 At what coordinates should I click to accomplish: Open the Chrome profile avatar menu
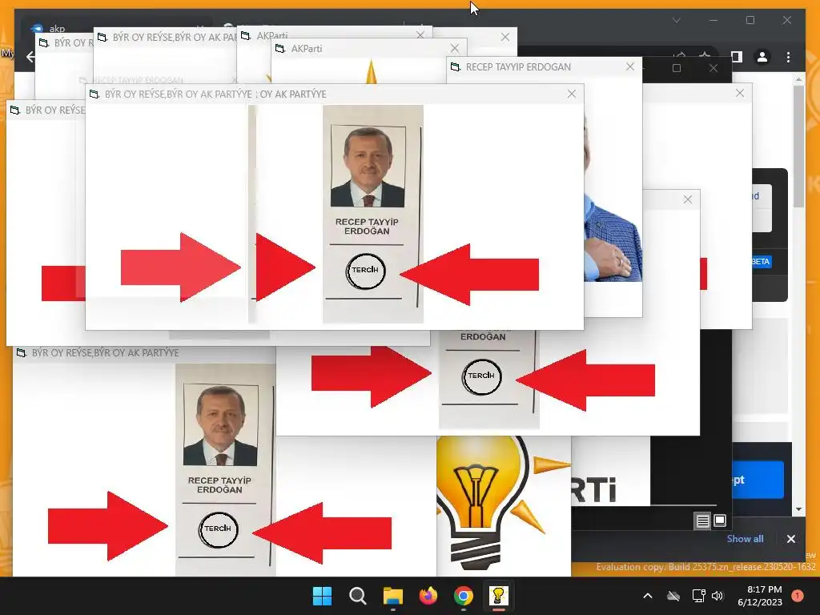pos(762,57)
